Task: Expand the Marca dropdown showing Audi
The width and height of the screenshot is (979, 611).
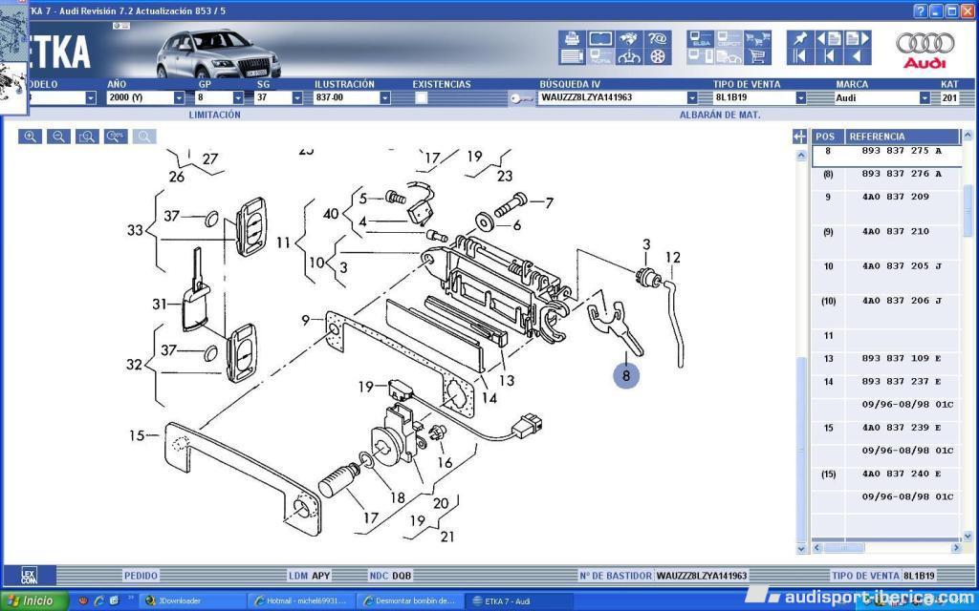Action: coord(925,98)
